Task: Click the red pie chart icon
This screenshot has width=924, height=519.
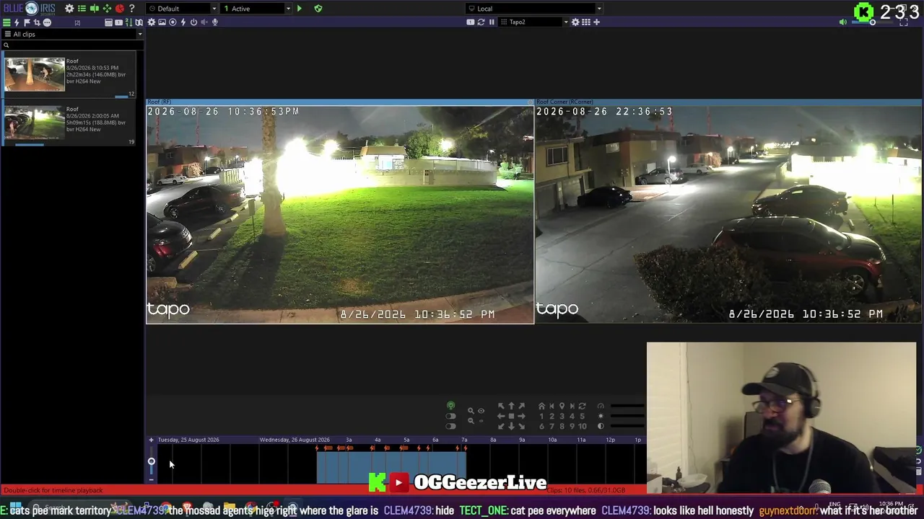Action: pyautogui.click(x=120, y=9)
